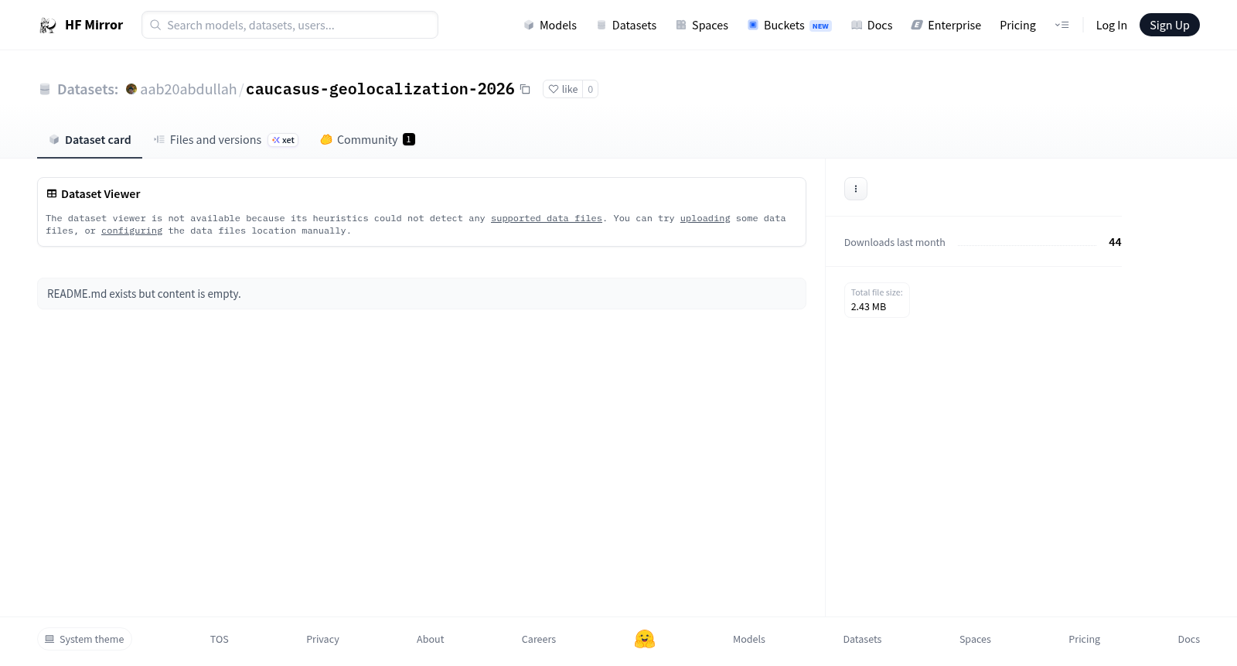Open Models in the top navigation
This screenshot has height=666, width=1237.
coord(550,25)
